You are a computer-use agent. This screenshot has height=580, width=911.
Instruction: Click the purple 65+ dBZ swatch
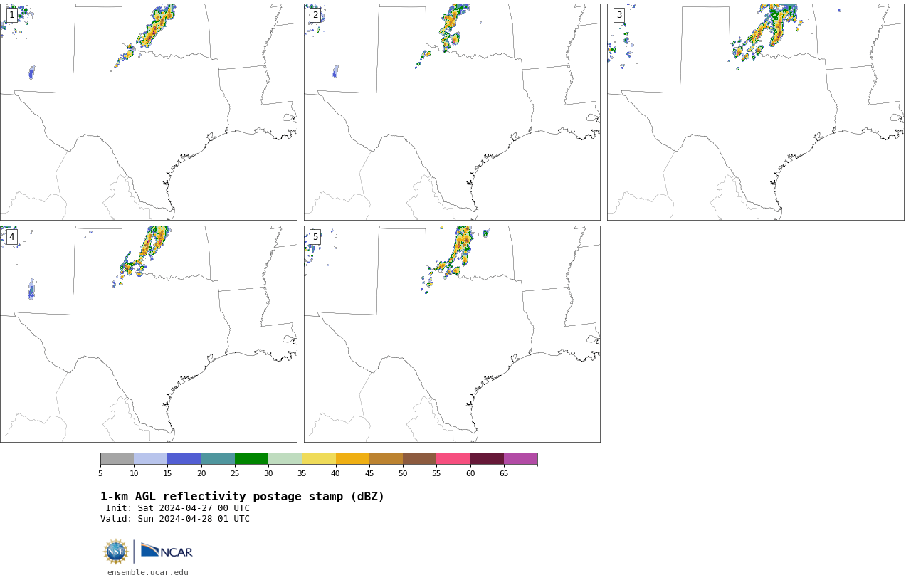520,458
